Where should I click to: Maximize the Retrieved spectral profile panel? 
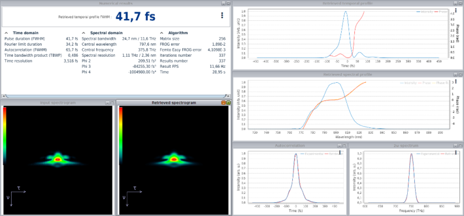tap(460, 75)
